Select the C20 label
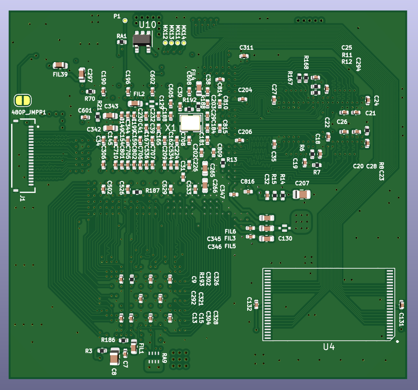418x390 pixels. coord(358,166)
